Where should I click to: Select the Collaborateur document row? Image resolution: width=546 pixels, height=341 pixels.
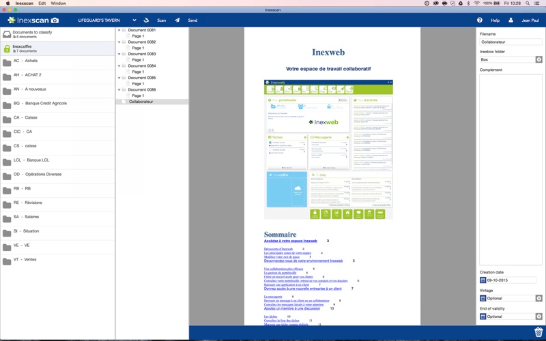(x=152, y=102)
